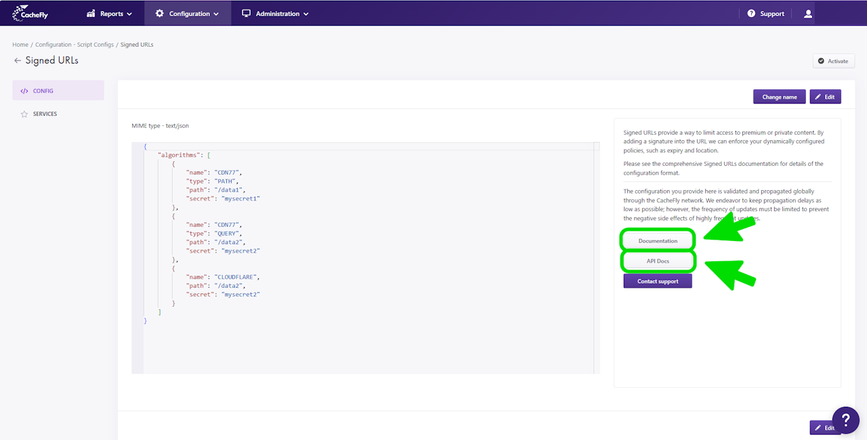
Task: Click the Activate button
Action: 833,61
